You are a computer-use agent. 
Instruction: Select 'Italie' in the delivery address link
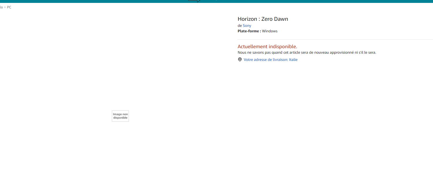tap(293, 60)
